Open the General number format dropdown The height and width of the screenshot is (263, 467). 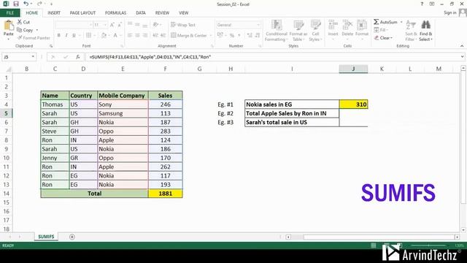(x=258, y=25)
